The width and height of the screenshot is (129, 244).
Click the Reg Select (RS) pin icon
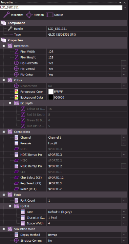(x=16, y=183)
